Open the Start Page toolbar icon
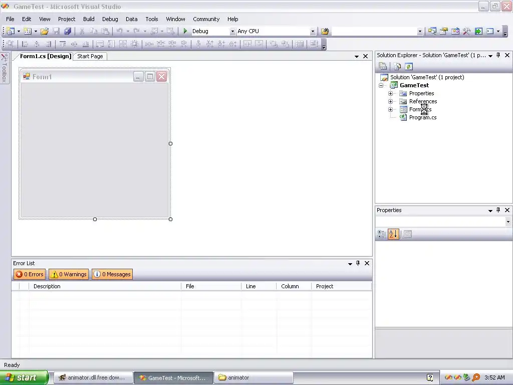 478,31
